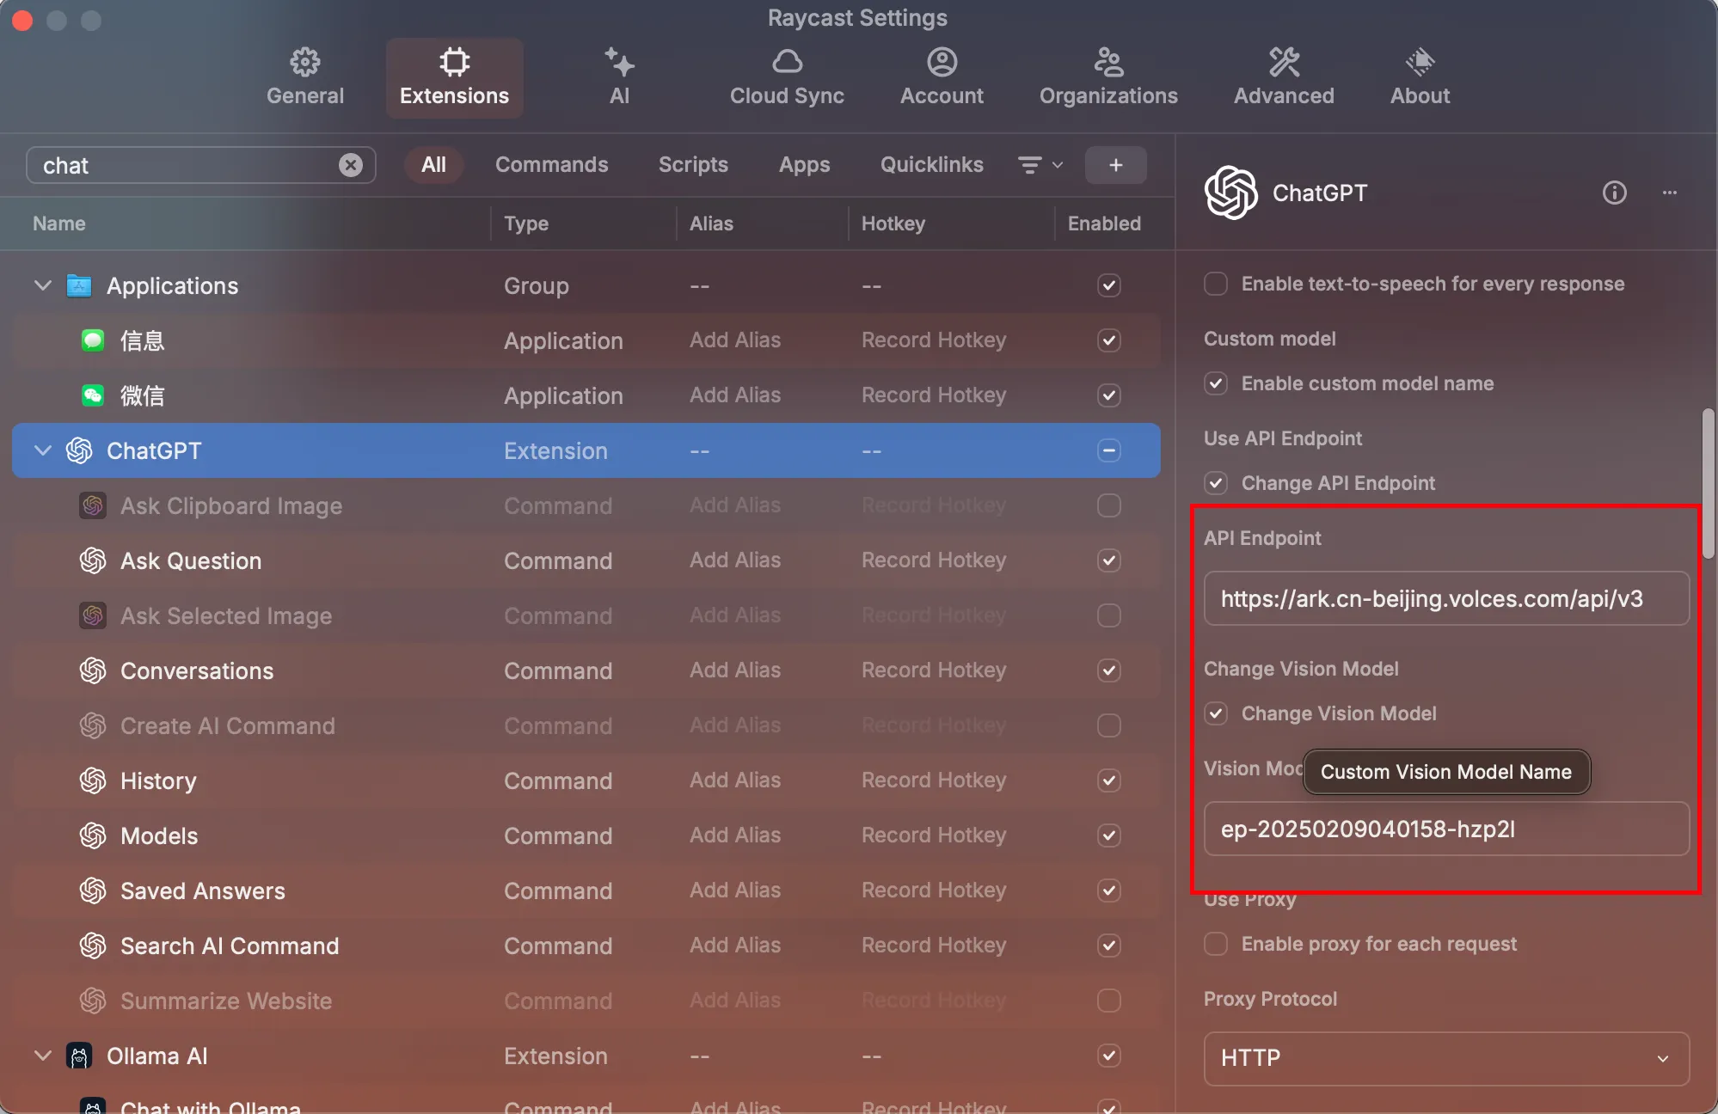Click Record Hotkey for Ask Question
The width and height of the screenshot is (1718, 1114).
tap(934, 560)
